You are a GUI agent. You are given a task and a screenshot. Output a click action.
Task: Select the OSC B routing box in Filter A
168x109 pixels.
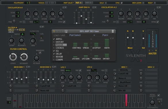pos(11,32)
